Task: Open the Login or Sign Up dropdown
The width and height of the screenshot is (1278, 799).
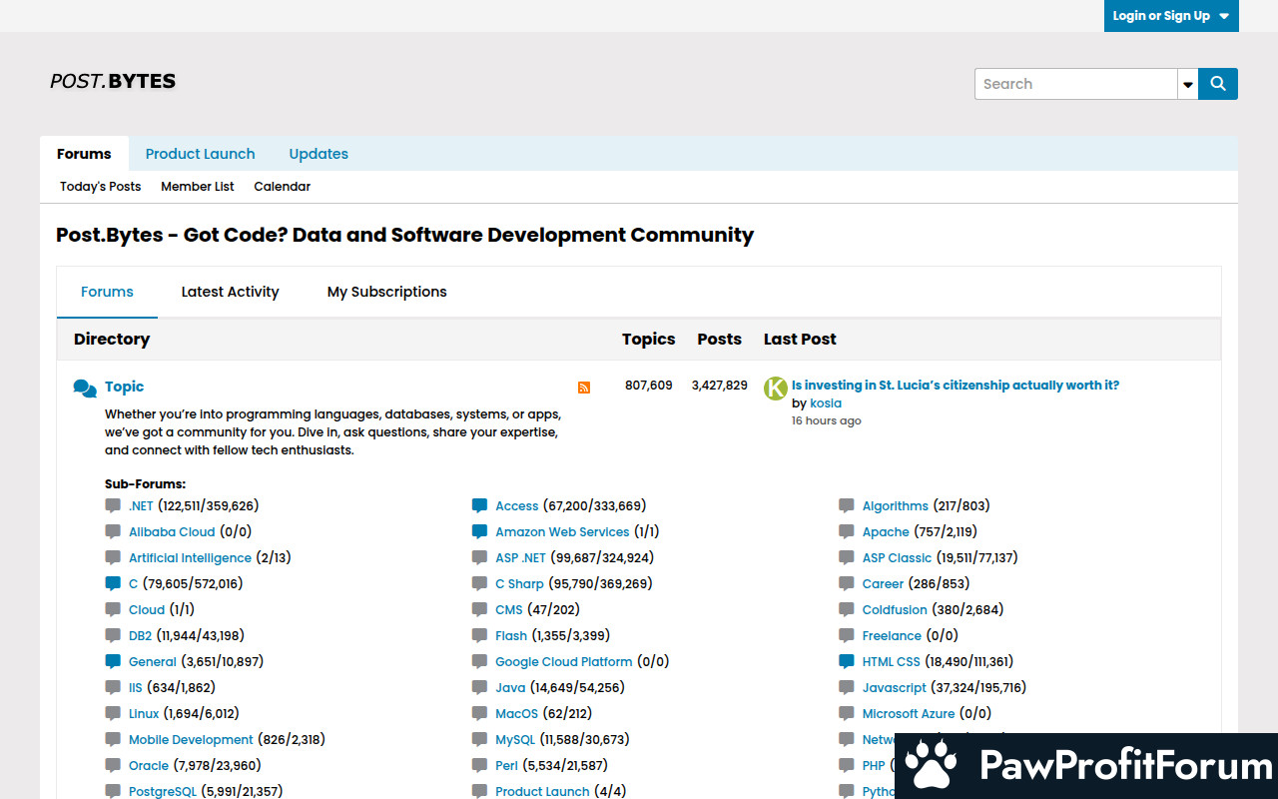Action: pos(1171,16)
